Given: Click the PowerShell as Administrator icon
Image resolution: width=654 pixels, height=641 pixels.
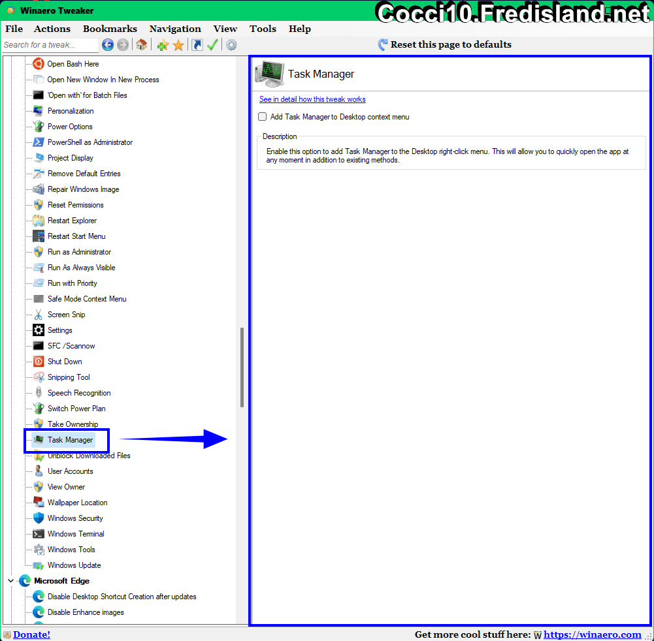Looking at the screenshot, I should click(39, 142).
